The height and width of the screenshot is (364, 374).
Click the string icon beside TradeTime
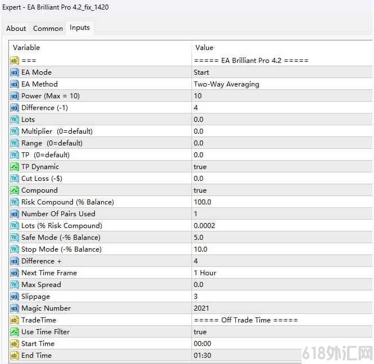tap(14, 320)
